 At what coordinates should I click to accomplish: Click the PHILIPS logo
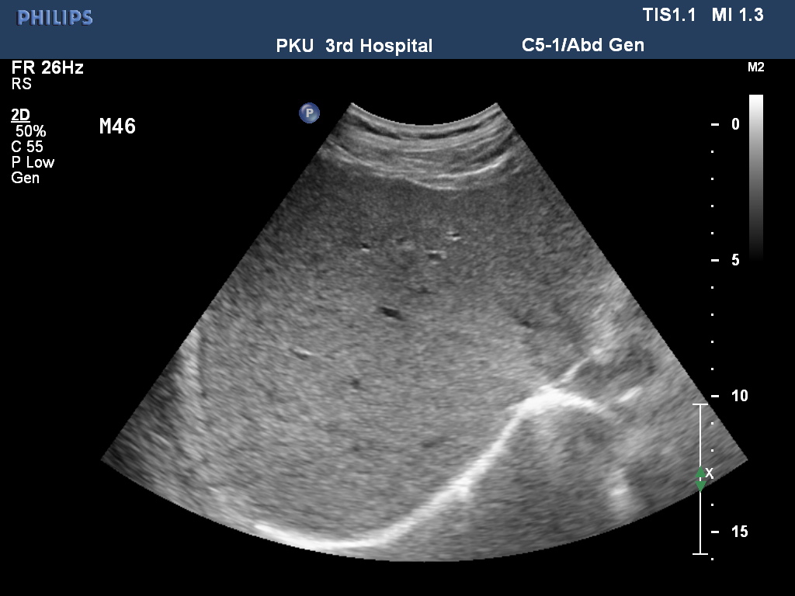tap(55, 18)
